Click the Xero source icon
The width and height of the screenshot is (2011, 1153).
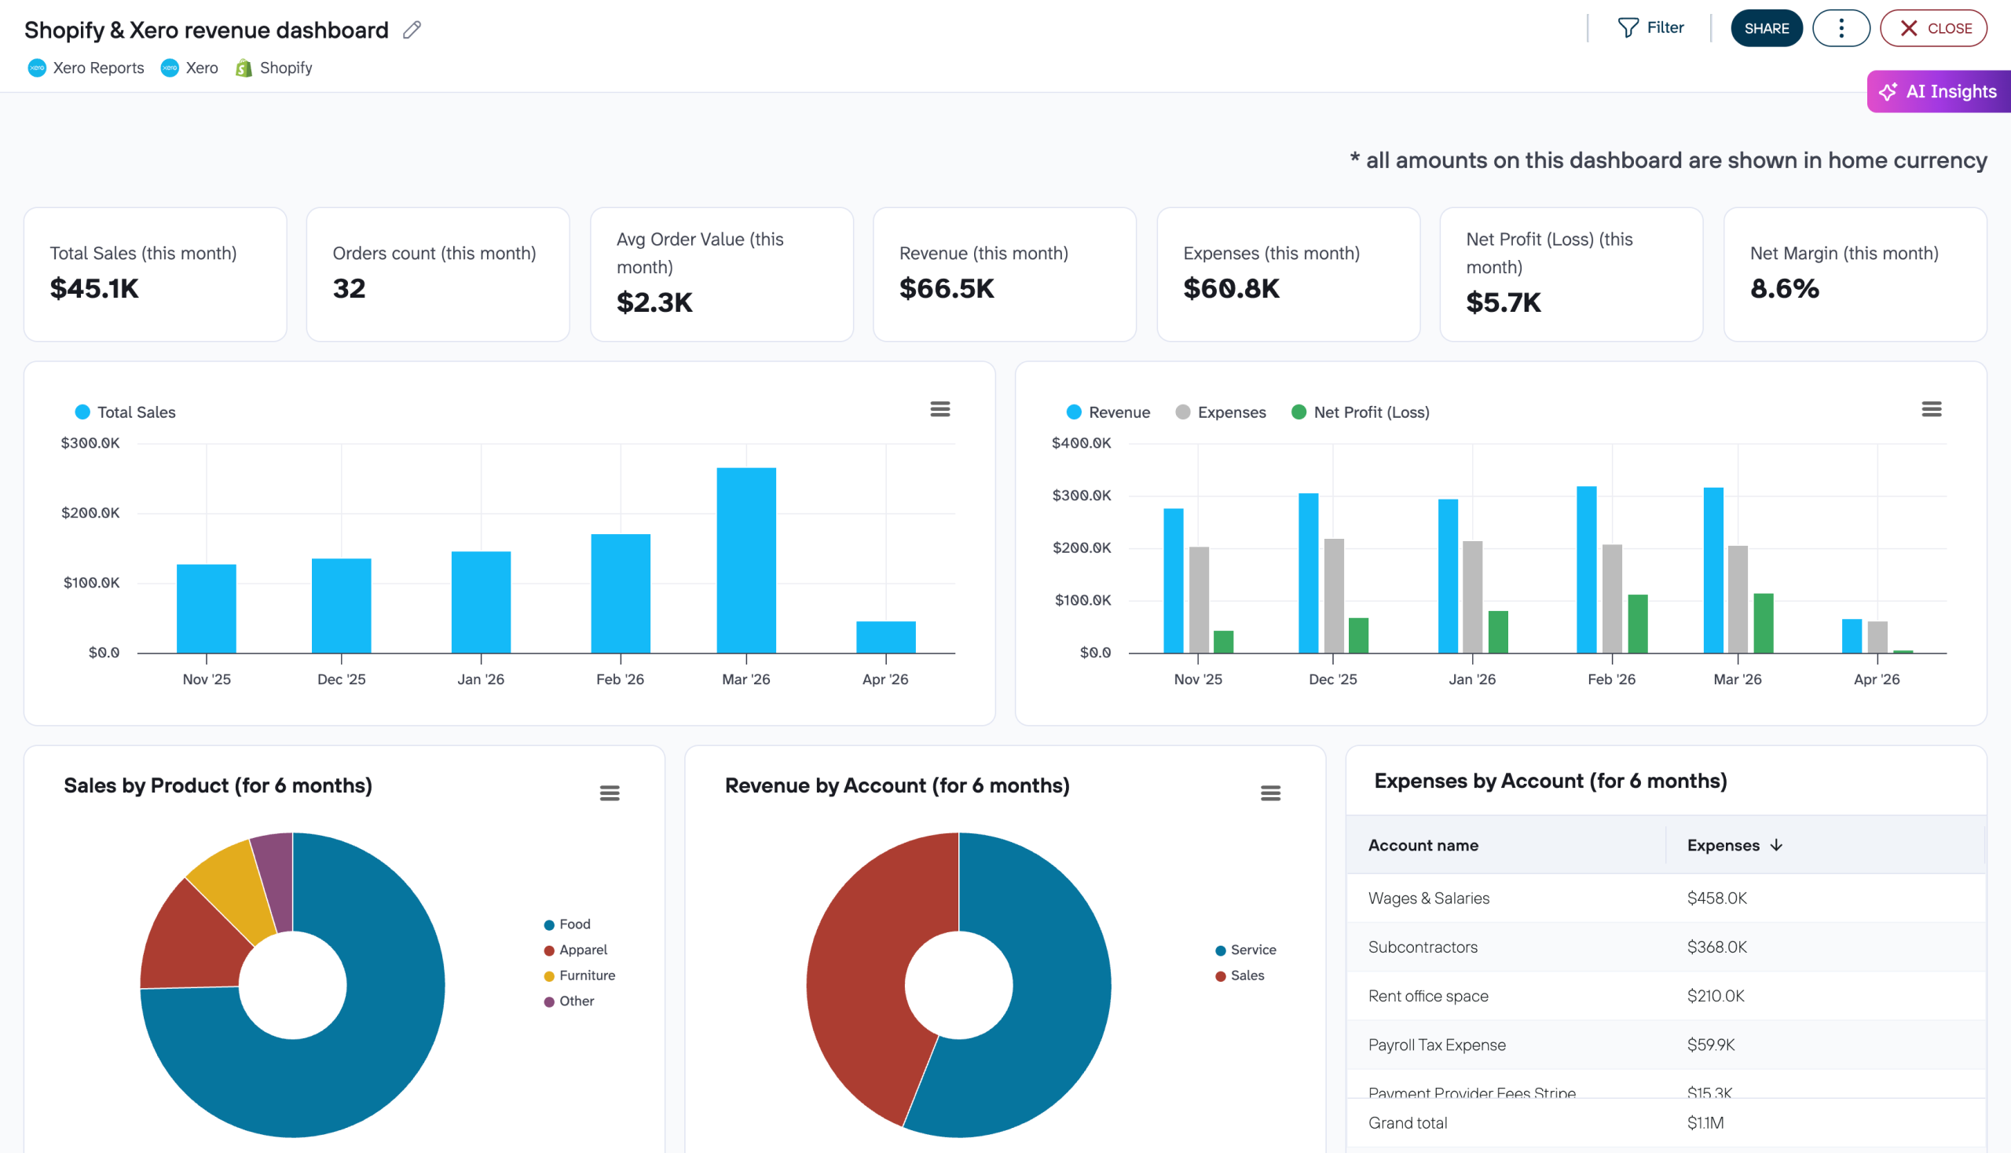pyautogui.click(x=170, y=68)
